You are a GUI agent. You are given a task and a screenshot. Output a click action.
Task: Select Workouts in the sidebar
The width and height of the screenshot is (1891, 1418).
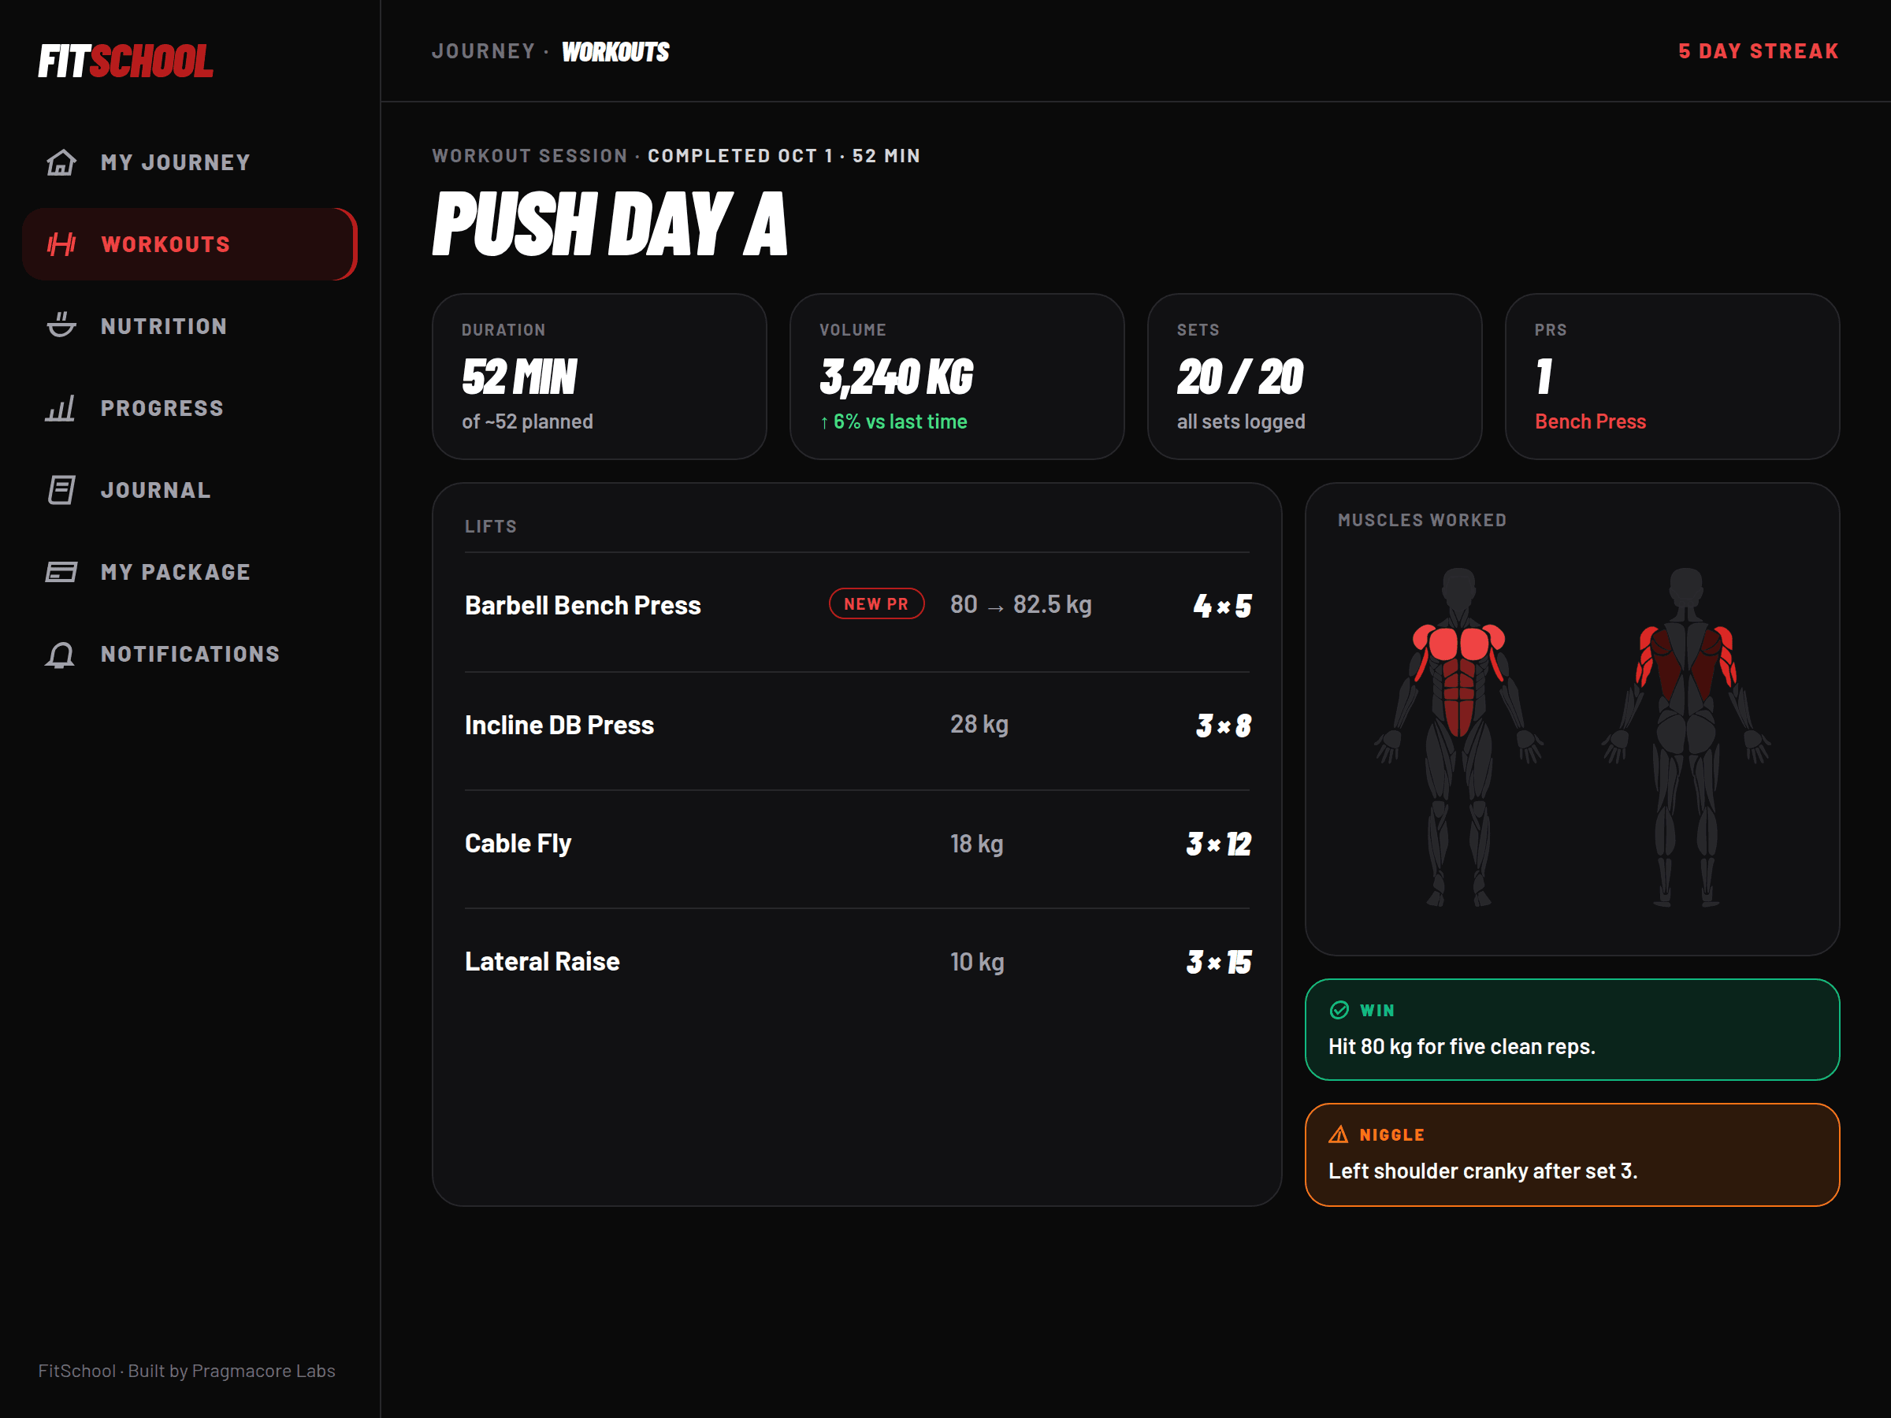click(x=190, y=244)
